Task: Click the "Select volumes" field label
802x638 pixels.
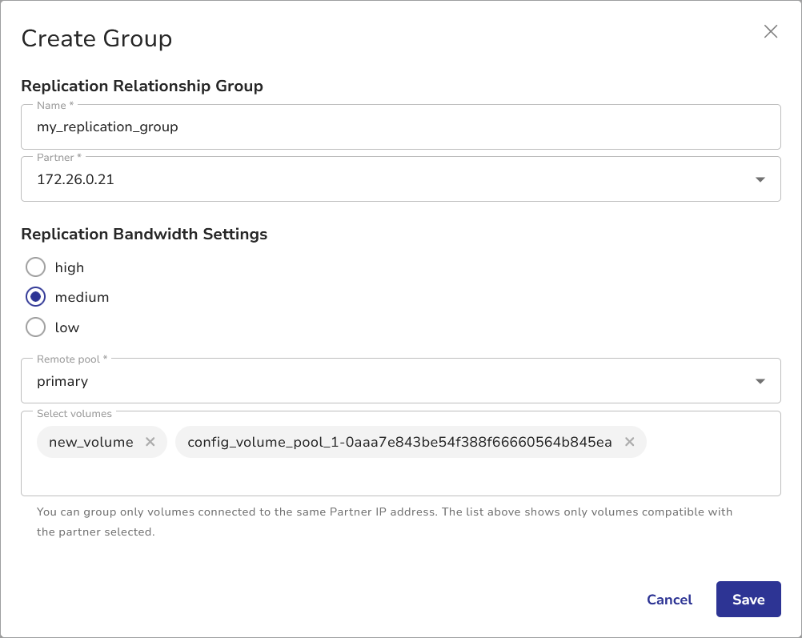Action: 74,414
